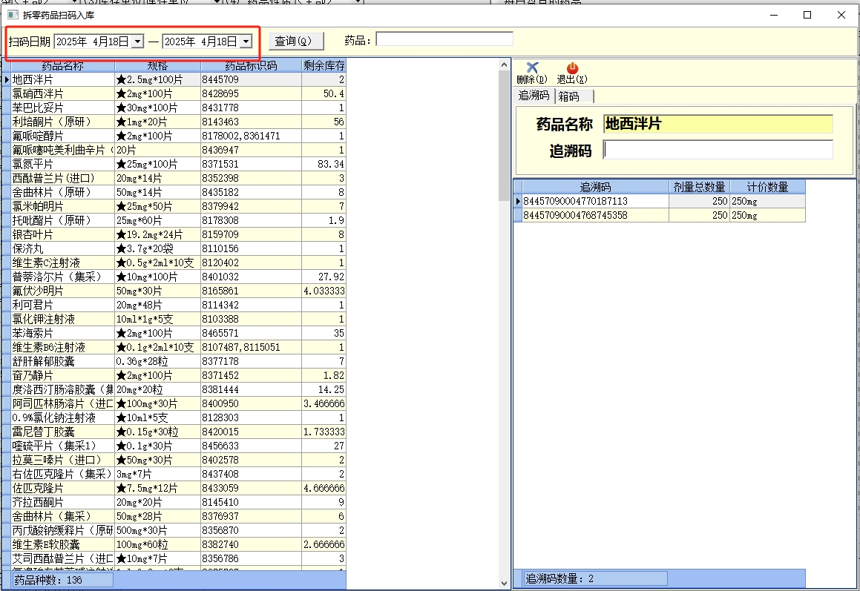Click the 退出(X) exit icon

572,67
